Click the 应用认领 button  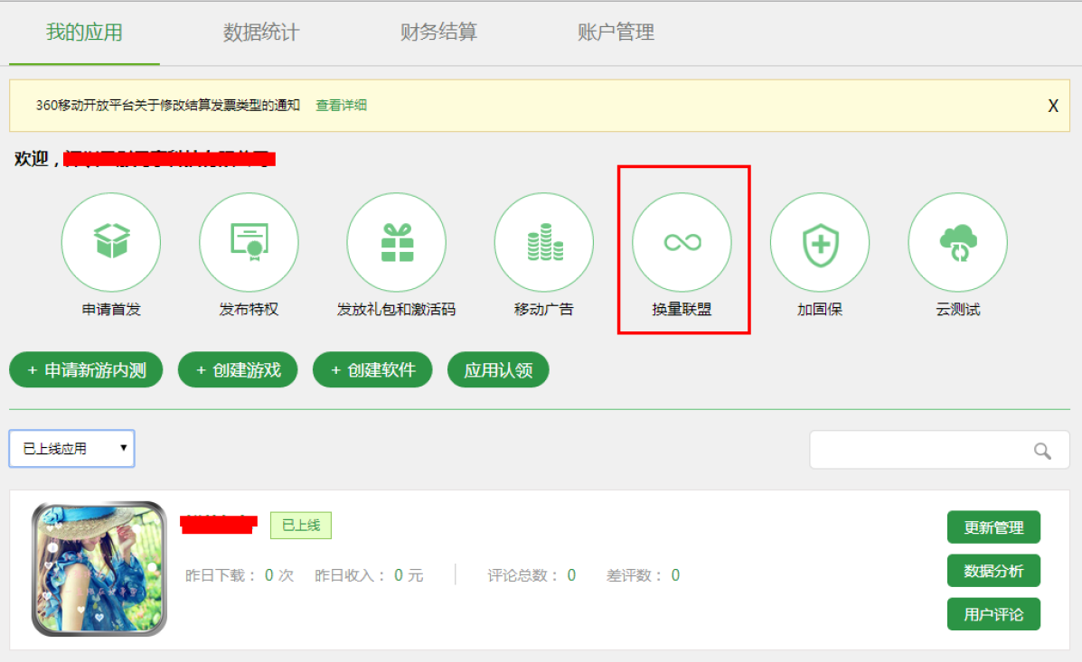pyautogui.click(x=498, y=370)
